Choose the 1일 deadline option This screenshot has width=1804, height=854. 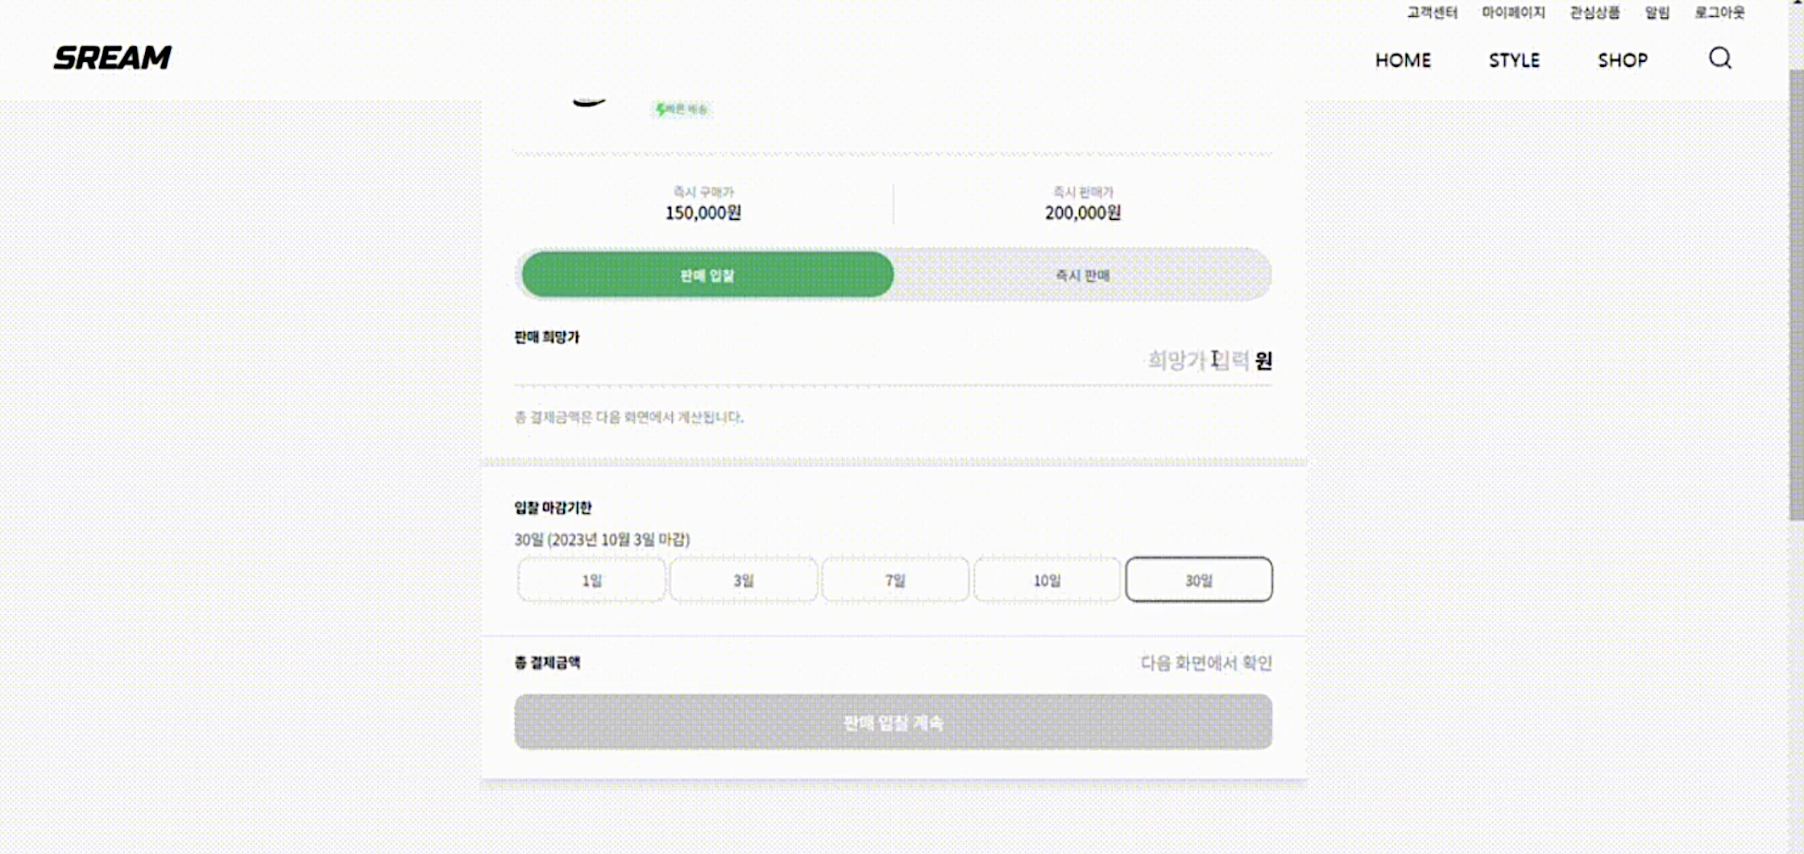click(591, 579)
